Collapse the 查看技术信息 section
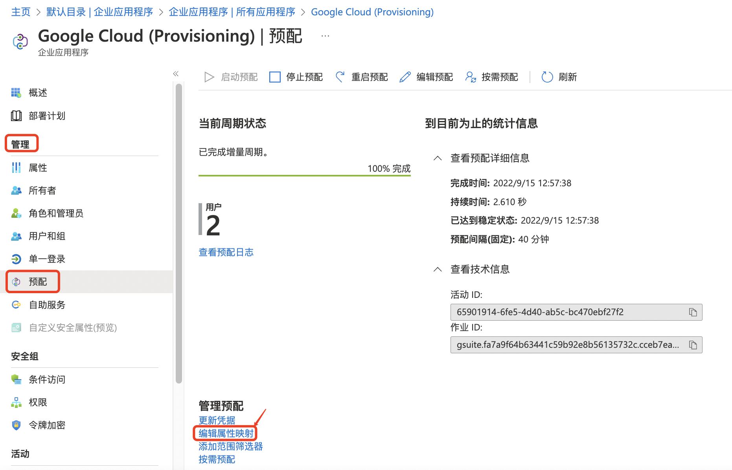This screenshot has width=732, height=470. 438,269
